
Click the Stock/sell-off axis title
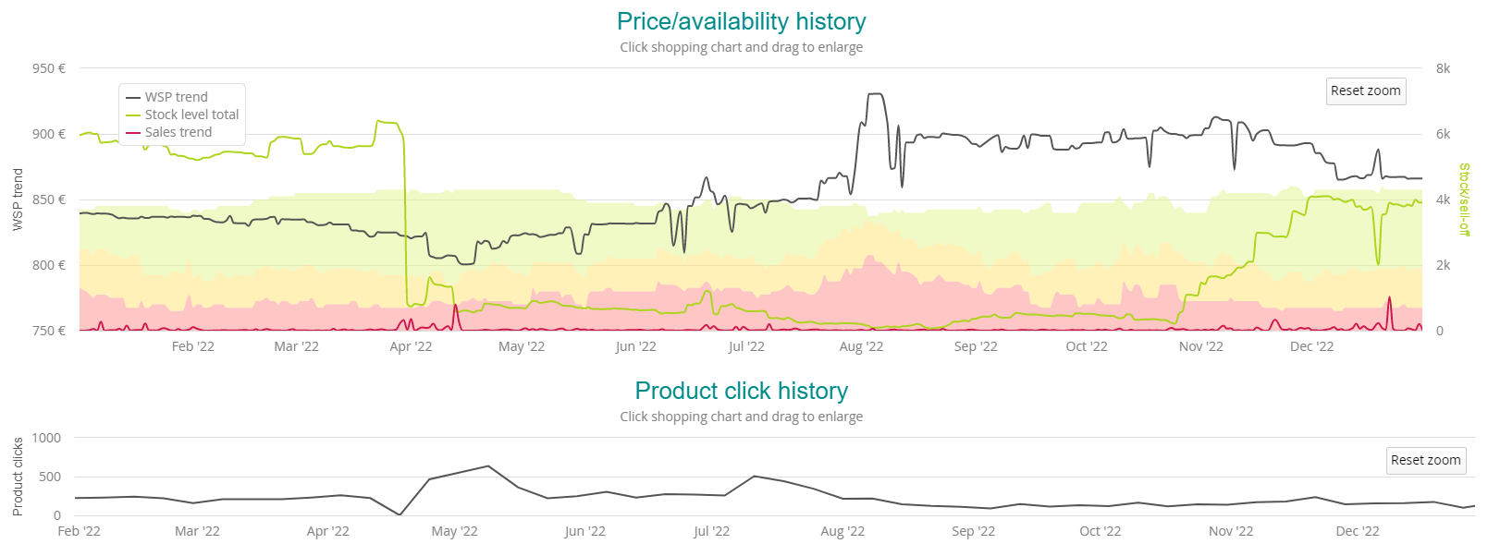[x=1464, y=199]
